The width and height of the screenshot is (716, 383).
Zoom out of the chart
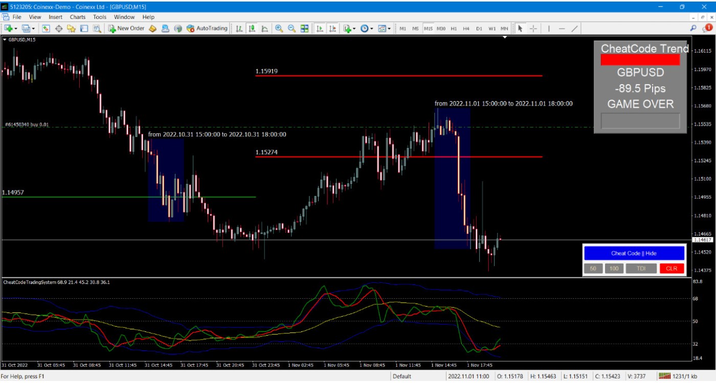[292, 29]
